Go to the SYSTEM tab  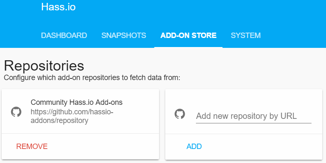coord(246,35)
